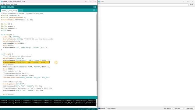Maximize the Arduino IDE window
This screenshot has height=110, width=195.
90,2
